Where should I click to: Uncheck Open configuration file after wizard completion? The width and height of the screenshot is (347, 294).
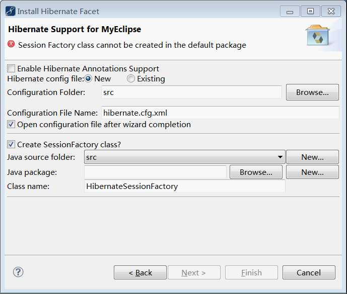point(11,124)
